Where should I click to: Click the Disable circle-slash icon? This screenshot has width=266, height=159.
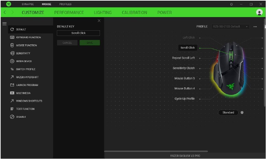coord(12,117)
